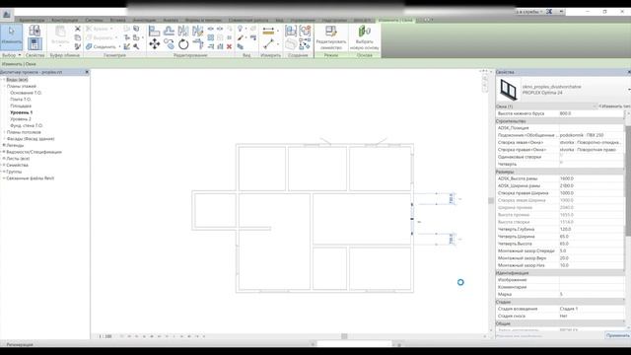Open the Архитектура ribbon tab
The height and width of the screenshot is (355, 631).
[x=32, y=20]
